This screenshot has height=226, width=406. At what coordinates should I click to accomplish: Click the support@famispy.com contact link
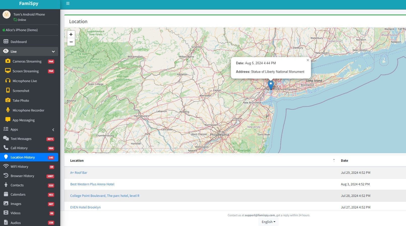coord(259,215)
